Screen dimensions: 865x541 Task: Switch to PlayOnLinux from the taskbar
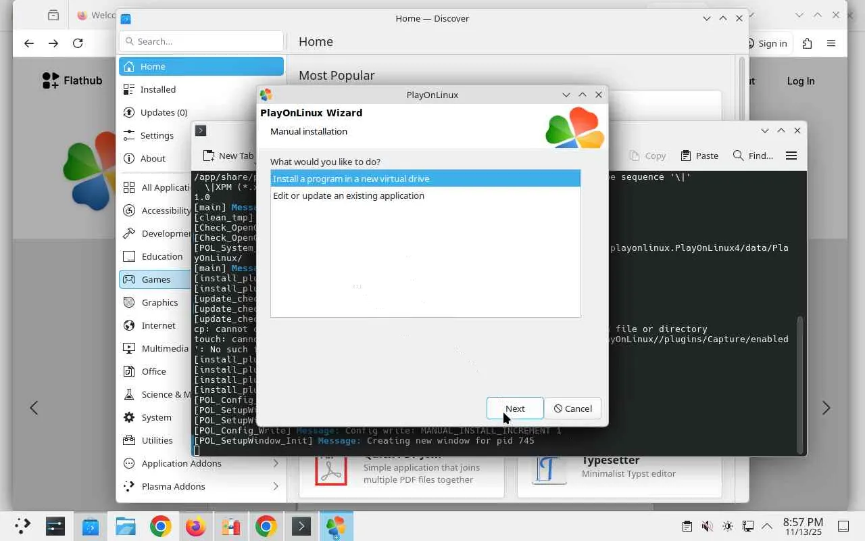(x=336, y=526)
